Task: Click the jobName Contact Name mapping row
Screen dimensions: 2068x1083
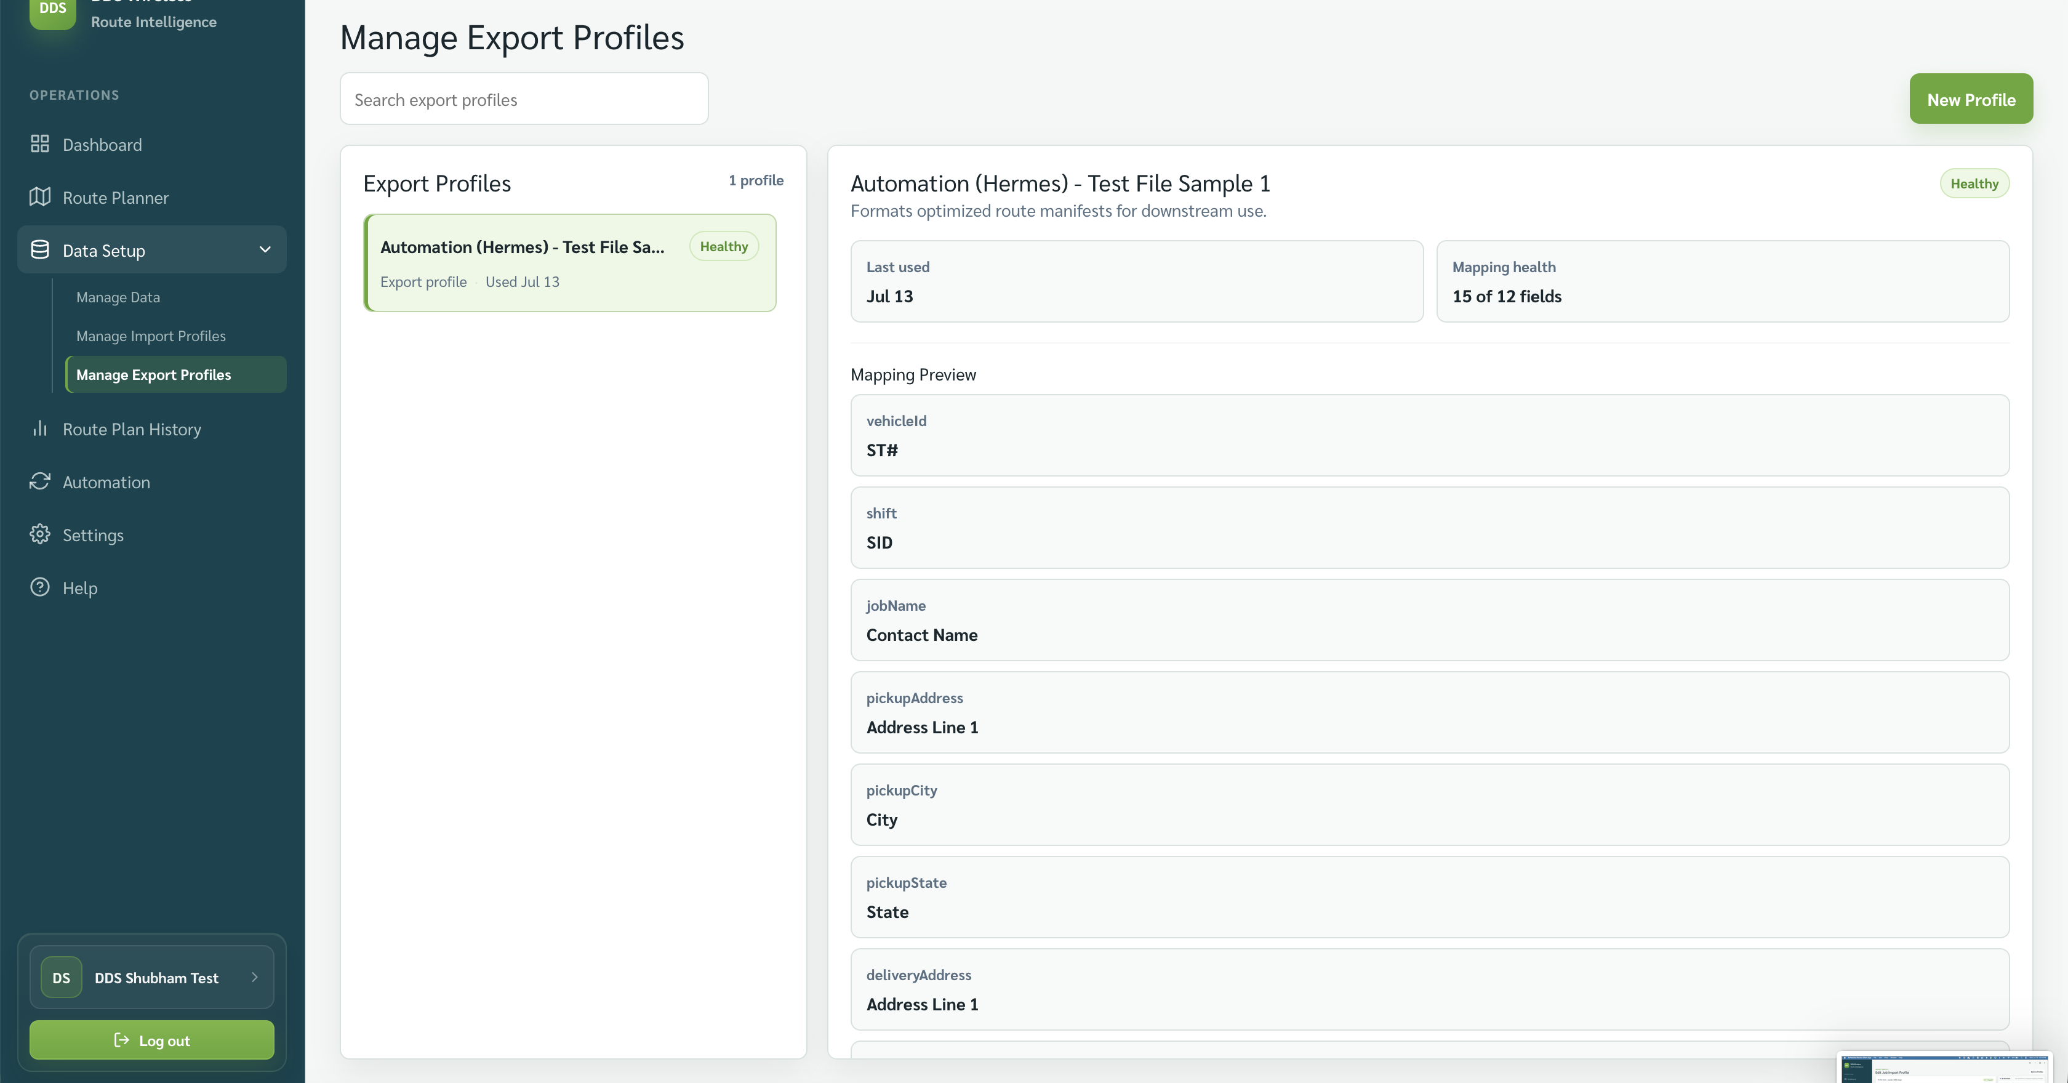Action: pyautogui.click(x=1430, y=620)
